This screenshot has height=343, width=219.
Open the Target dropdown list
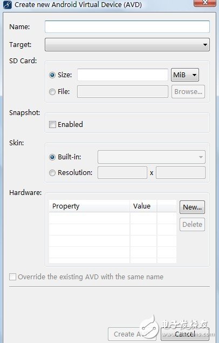127,45
